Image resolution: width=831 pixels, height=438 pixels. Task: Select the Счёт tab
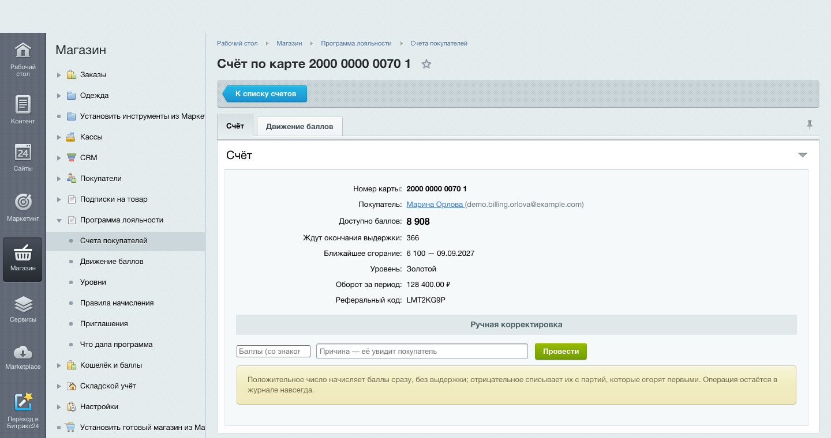(x=235, y=126)
